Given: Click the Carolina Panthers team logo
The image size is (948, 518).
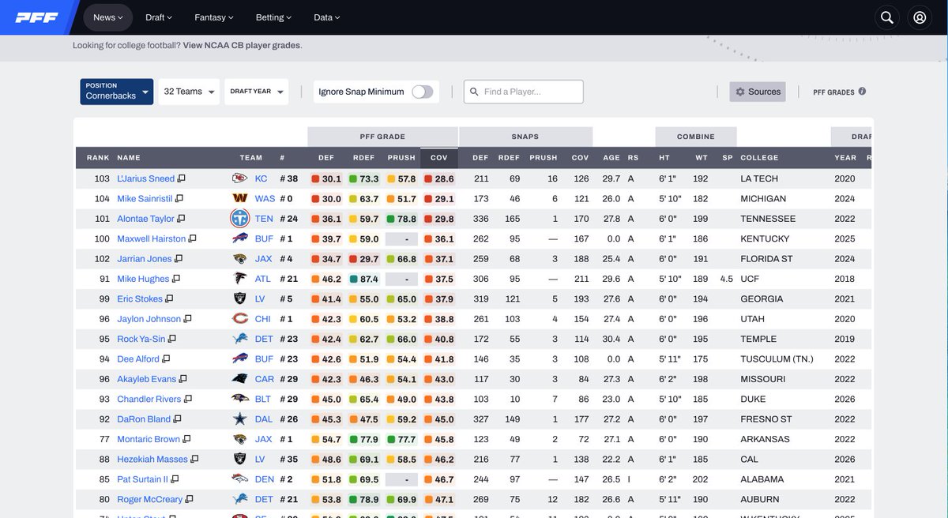Looking at the screenshot, I should pyautogui.click(x=239, y=379).
